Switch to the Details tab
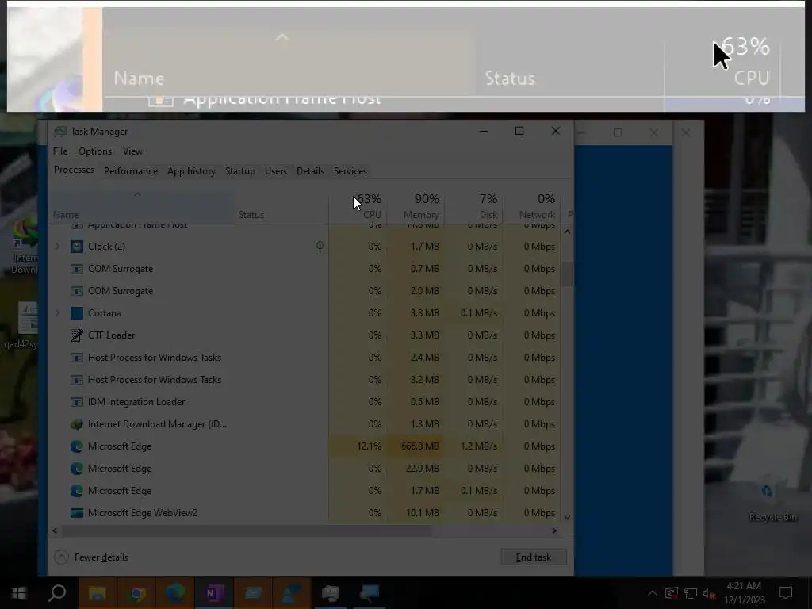The width and height of the screenshot is (812, 609). click(310, 171)
